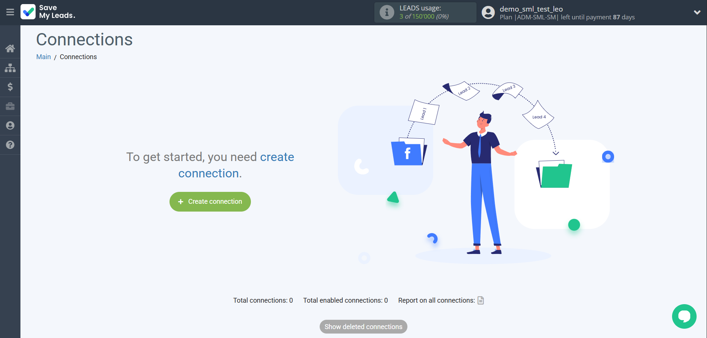Click the info icon next to LEADS usage
Viewport: 707px width, 338px height.
387,12
